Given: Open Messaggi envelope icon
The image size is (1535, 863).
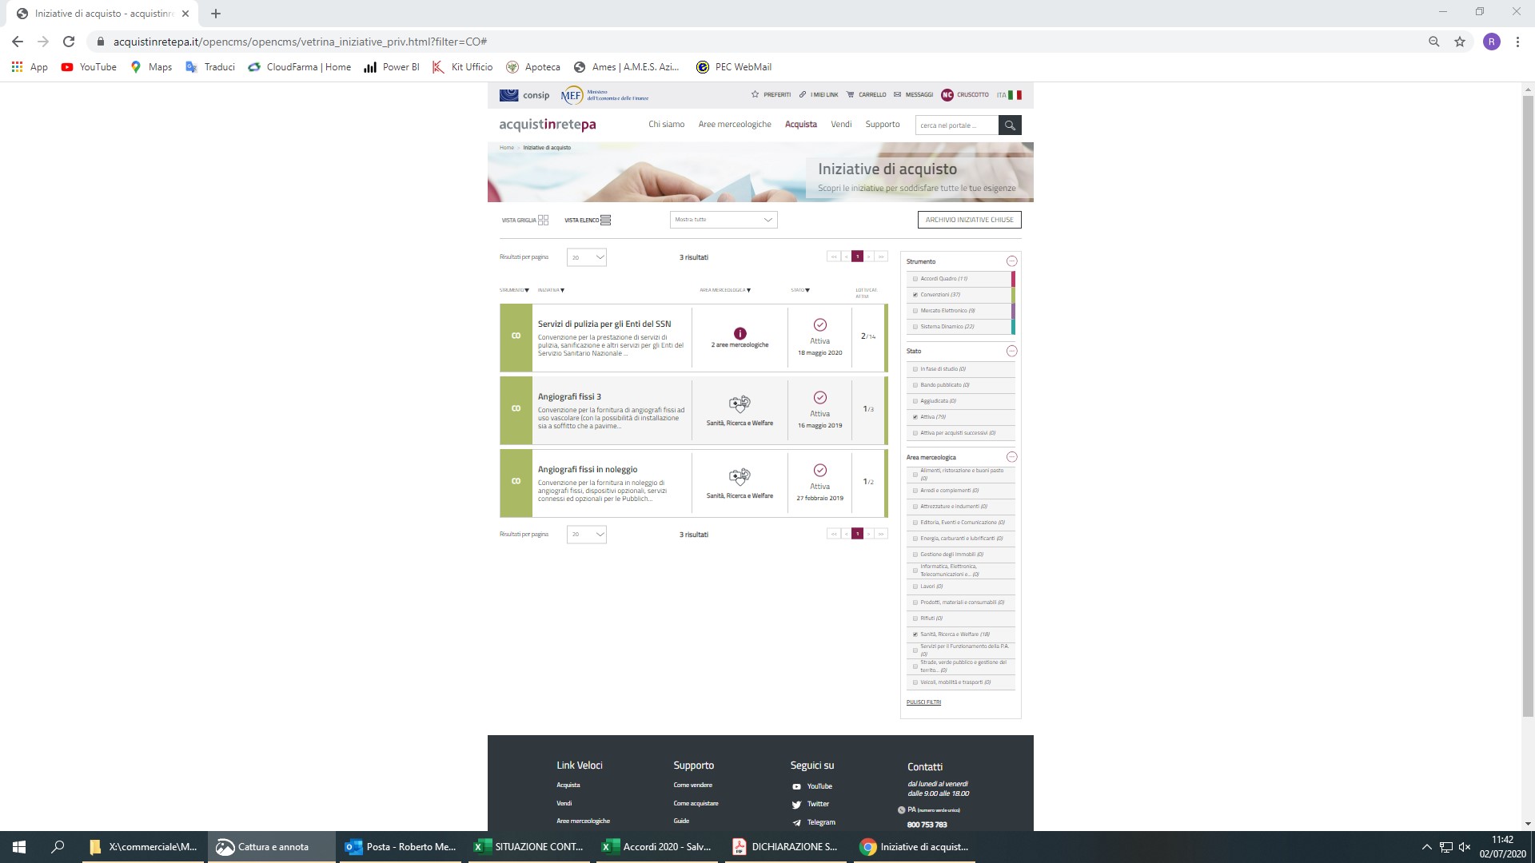Looking at the screenshot, I should (x=897, y=95).
